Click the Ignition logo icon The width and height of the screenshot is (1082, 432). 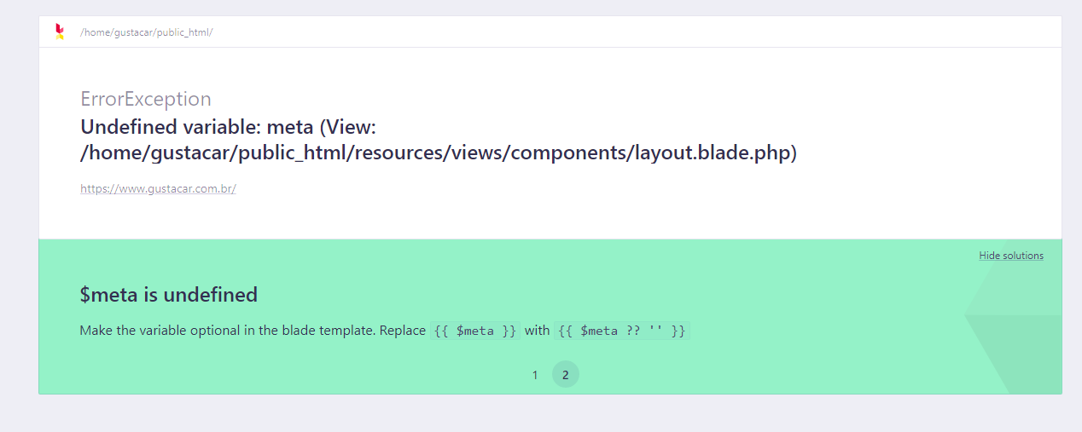click(x=59, y=32)
